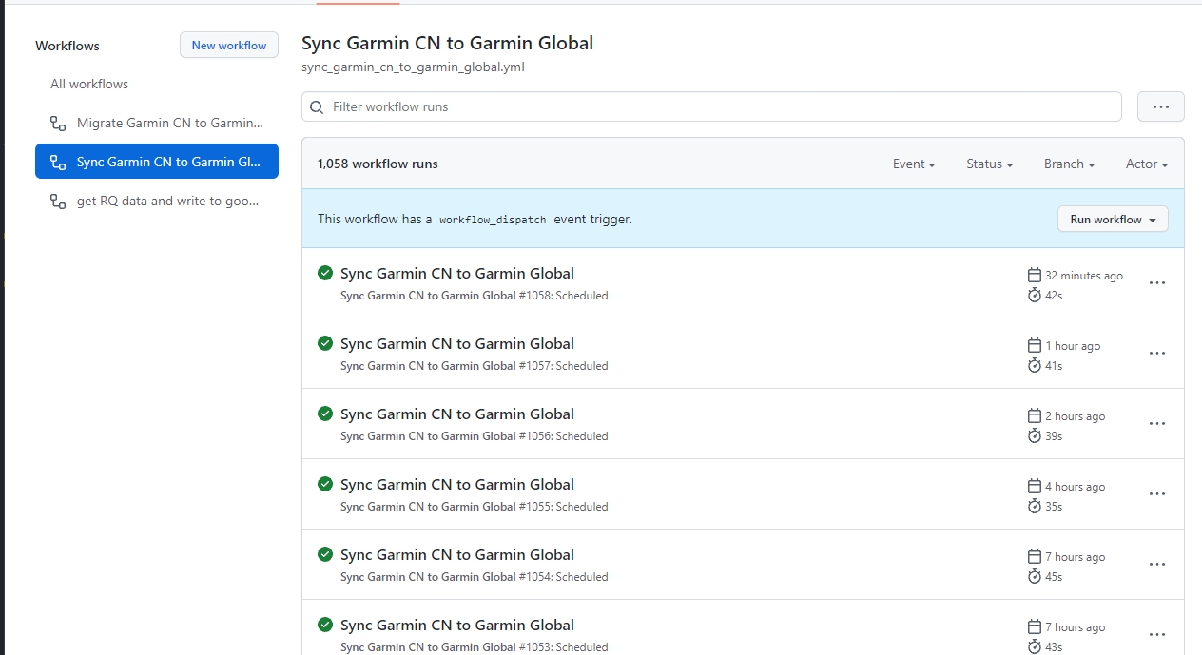Click the workflow_dispatch event trigger code text
The image size is (1202, 655).
493,220
